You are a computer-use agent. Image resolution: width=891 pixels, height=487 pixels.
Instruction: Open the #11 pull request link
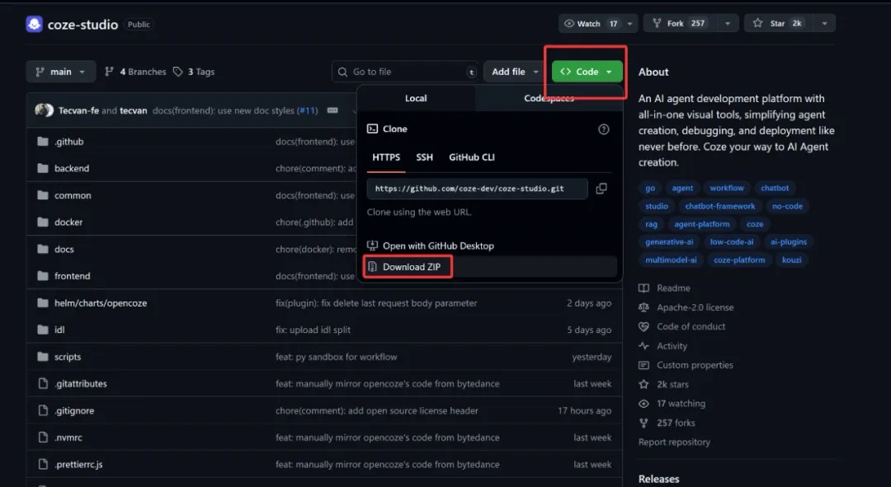pos(308,110)
